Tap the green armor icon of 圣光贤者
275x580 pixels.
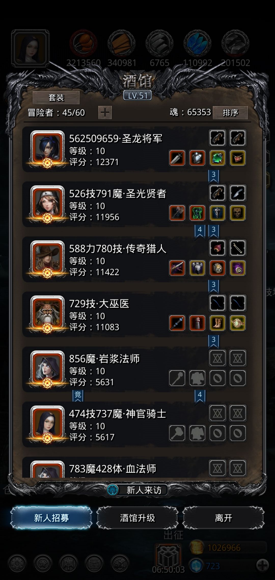click(197, 213)
